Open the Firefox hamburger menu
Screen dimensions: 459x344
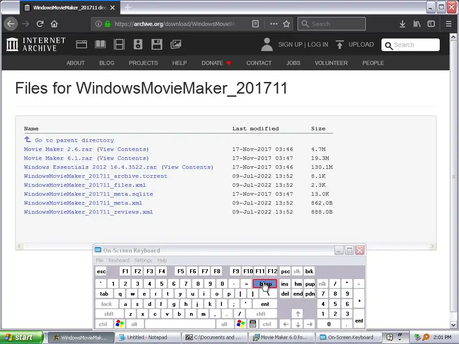pos(449,24)
